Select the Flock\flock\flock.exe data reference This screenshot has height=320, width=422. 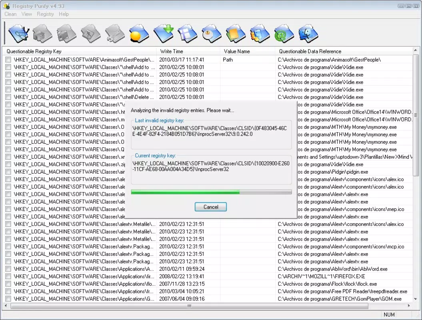pyautogui.click(x=327, y=284)
